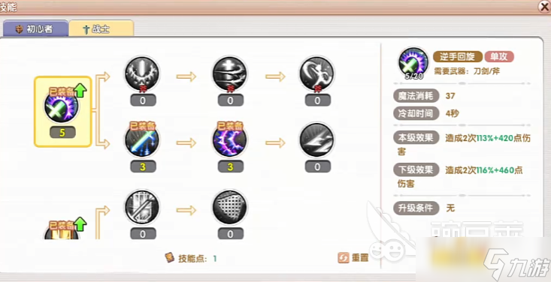Viewport: 551px width, 282px height.
Task: Pick the gray mesh net skill icon
Action: [x=230, y=207]
